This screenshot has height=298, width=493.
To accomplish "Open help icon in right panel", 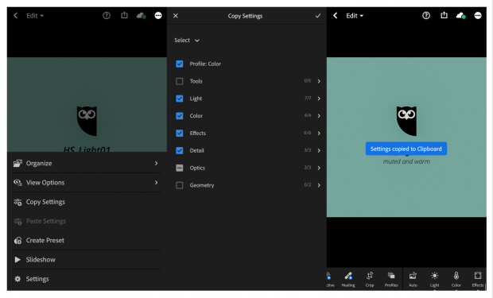I will click(426, 15).
